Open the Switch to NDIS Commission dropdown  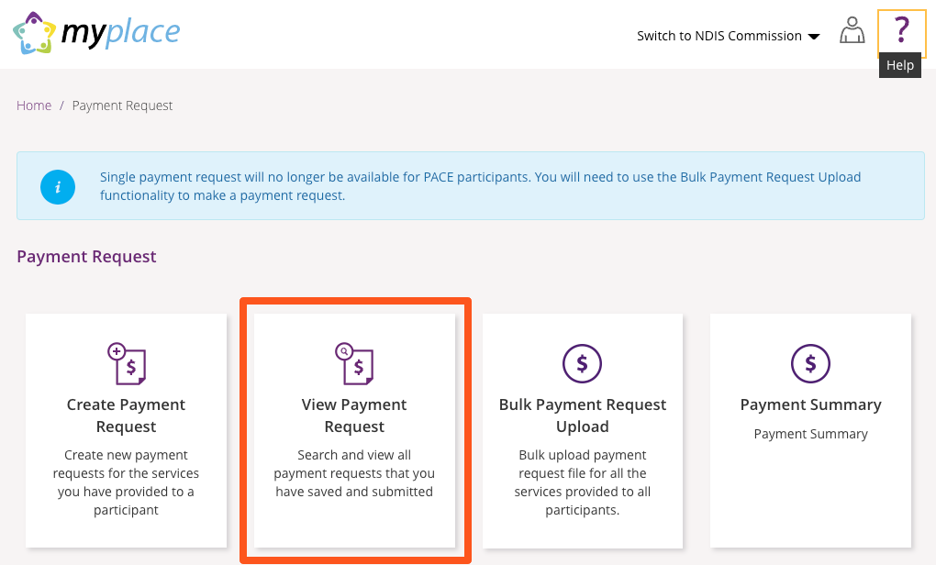[x=719, y=36]
